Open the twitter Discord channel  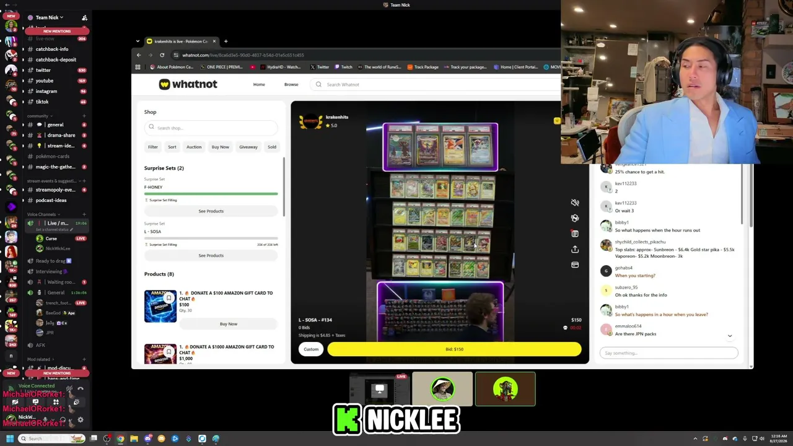[43, 70]
